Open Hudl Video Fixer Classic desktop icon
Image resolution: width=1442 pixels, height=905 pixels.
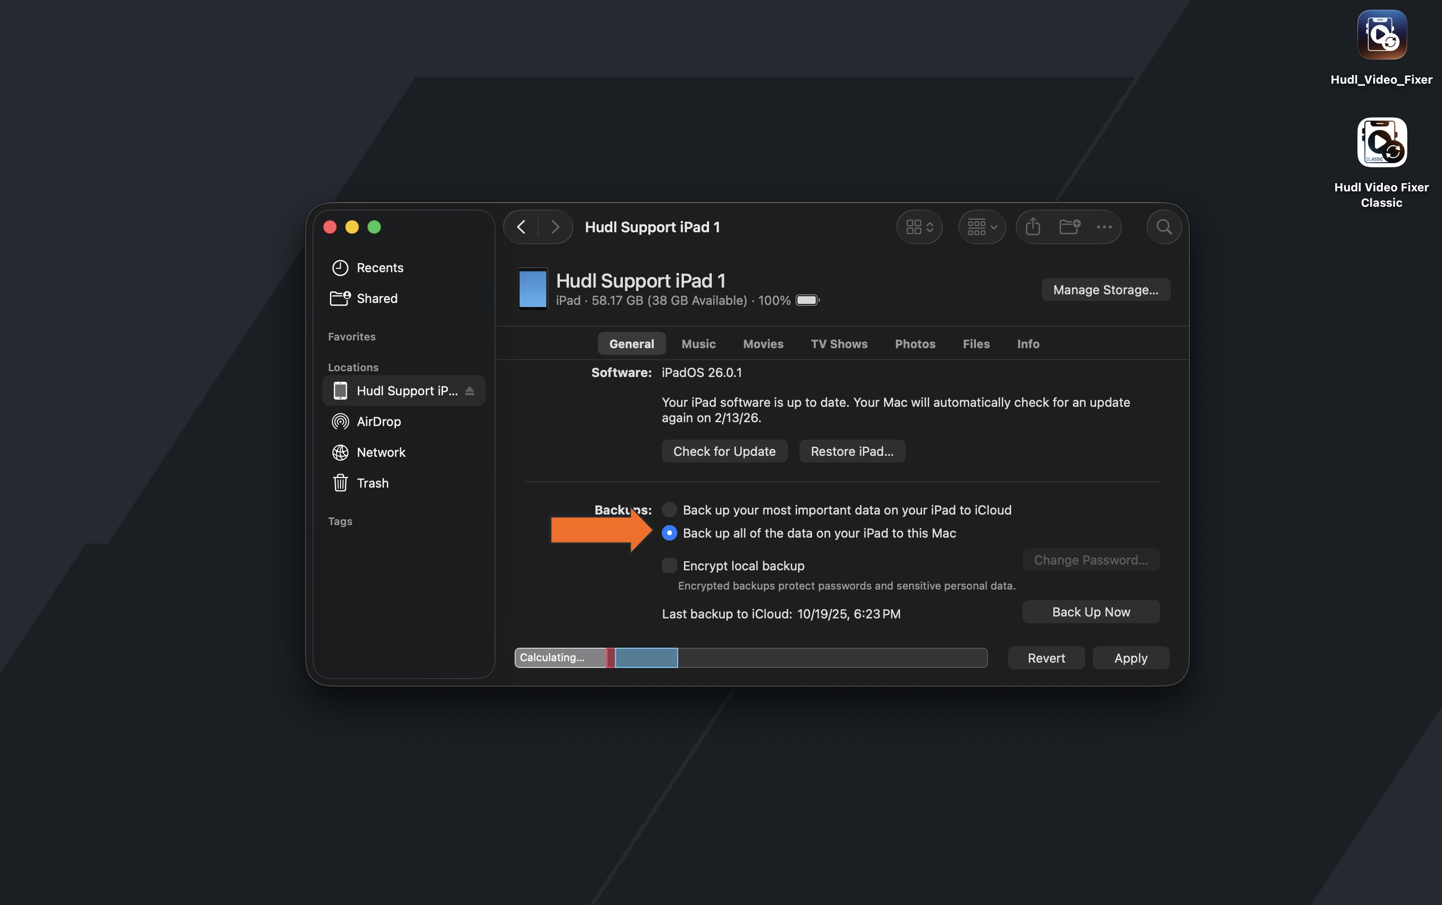(1381, 142)
